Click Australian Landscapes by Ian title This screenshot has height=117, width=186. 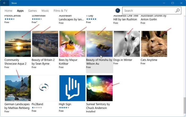coord(71,18)
